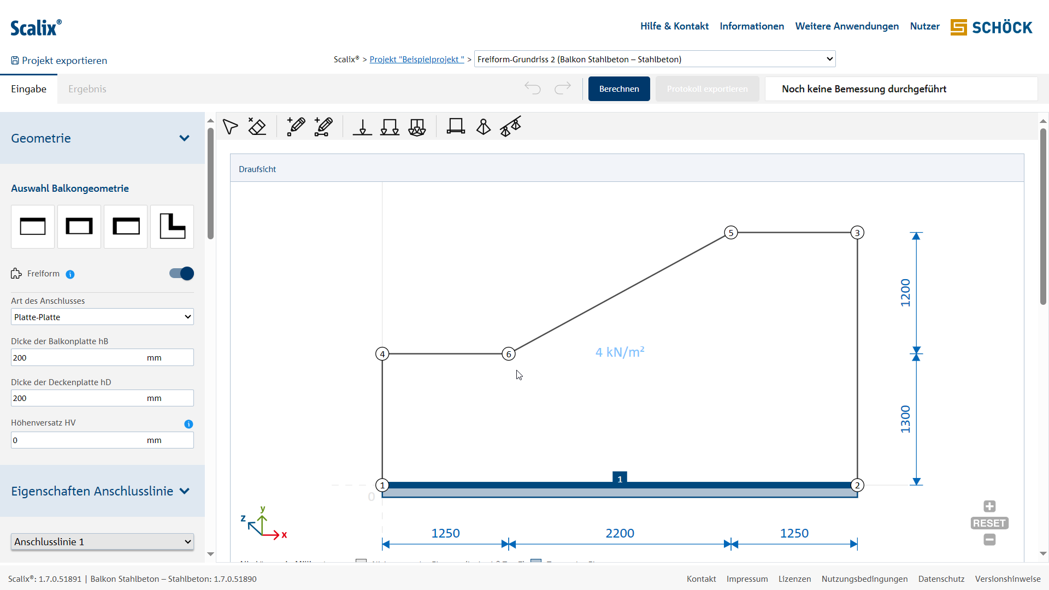1049x590 pixels.
Task: Click the redo arrow
Action: click(562, 88)
